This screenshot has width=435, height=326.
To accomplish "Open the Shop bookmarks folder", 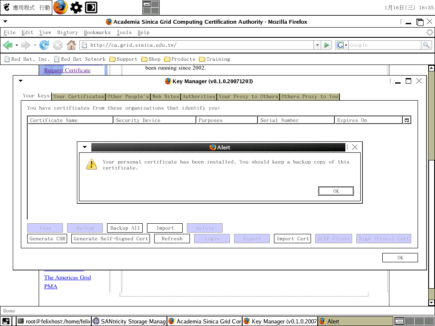I will tap(151, 59).
